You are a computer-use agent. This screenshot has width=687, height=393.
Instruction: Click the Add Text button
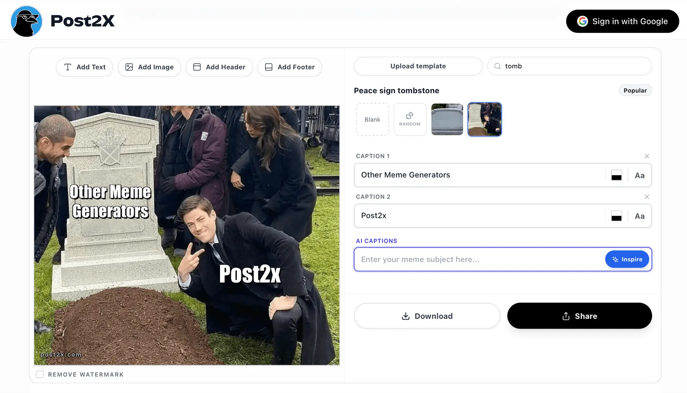(x=85, y=67)
